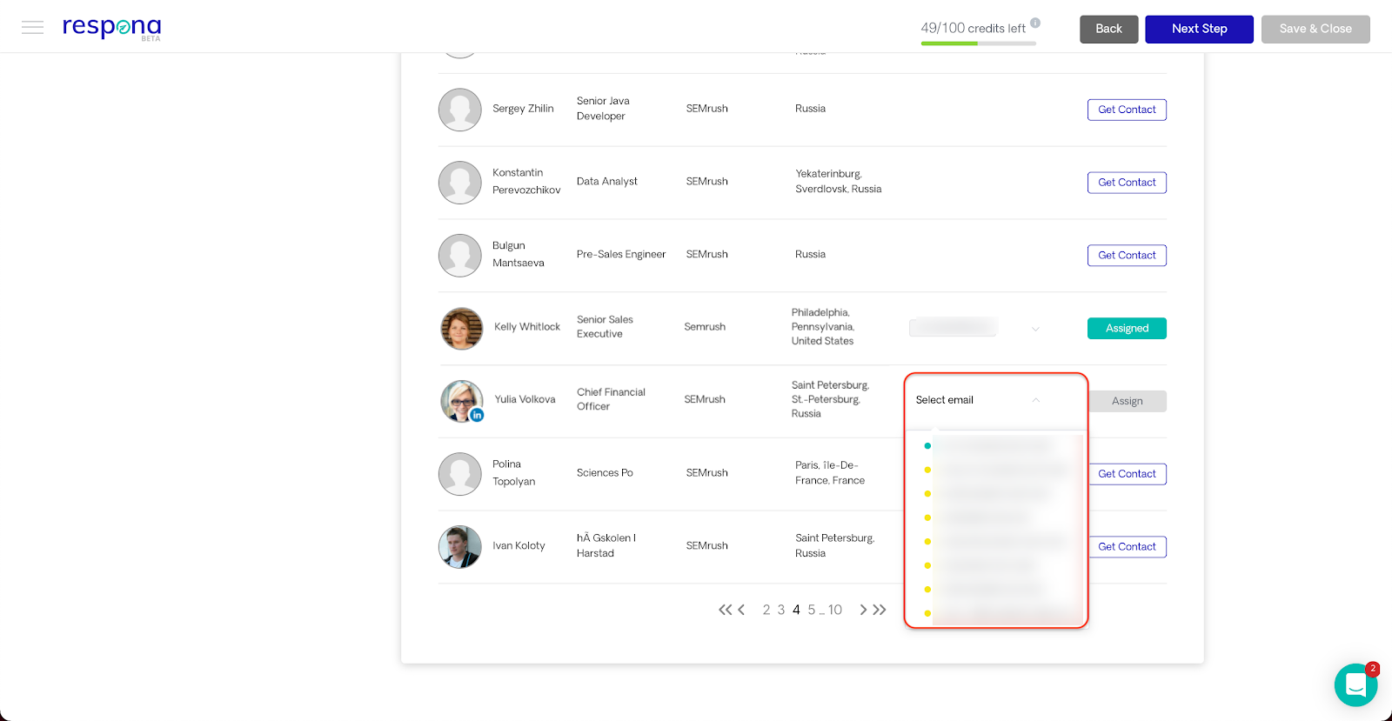Go to page 3 of results
Viewport: 1392px width, 721px height.
point(781,610)
